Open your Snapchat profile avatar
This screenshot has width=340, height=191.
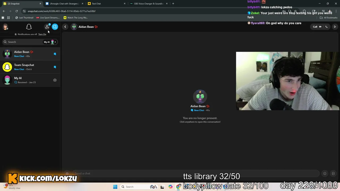coord(5,27)
